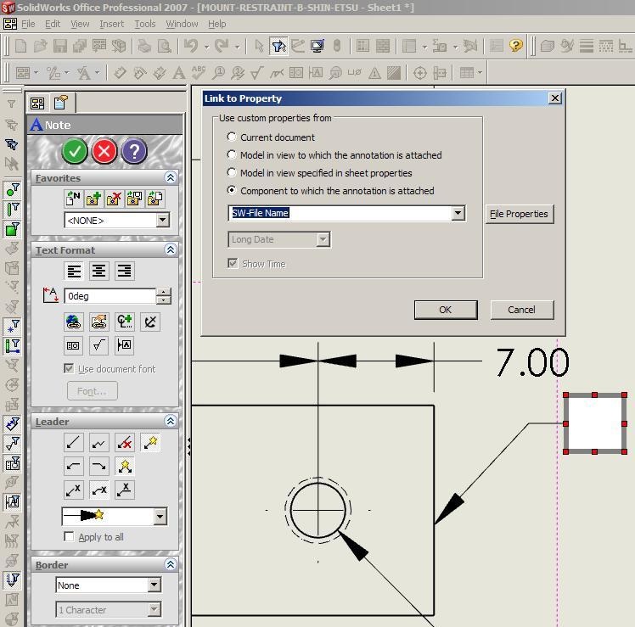Enable the Apply to all checkbox
The width and height of the screenshot is (635, 627).
click(70, 537)
